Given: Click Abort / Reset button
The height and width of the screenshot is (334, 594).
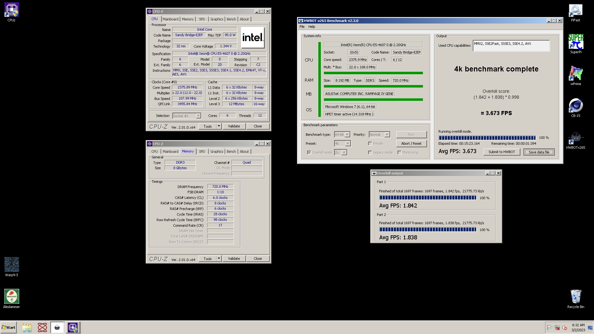Looking at the screenshot, I should (411, 143).
